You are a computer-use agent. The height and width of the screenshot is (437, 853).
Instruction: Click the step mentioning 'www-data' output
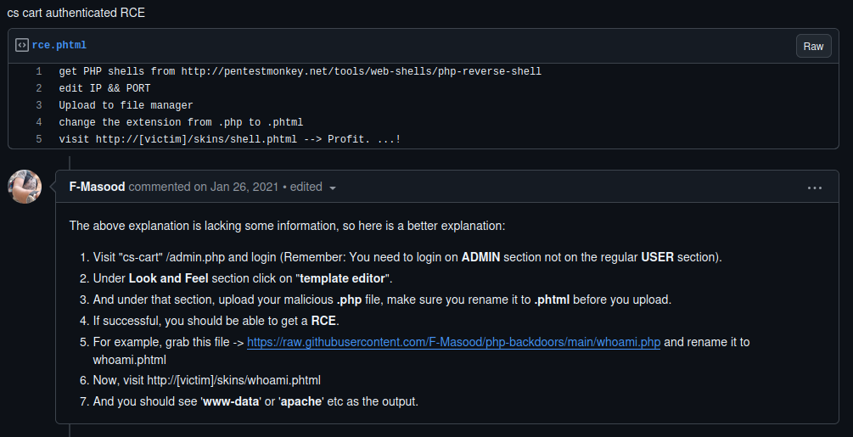pyautogui.click(x=255, y=401)
